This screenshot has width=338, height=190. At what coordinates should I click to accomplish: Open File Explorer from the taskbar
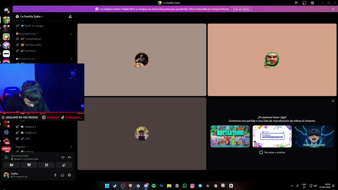coord(169,186)
